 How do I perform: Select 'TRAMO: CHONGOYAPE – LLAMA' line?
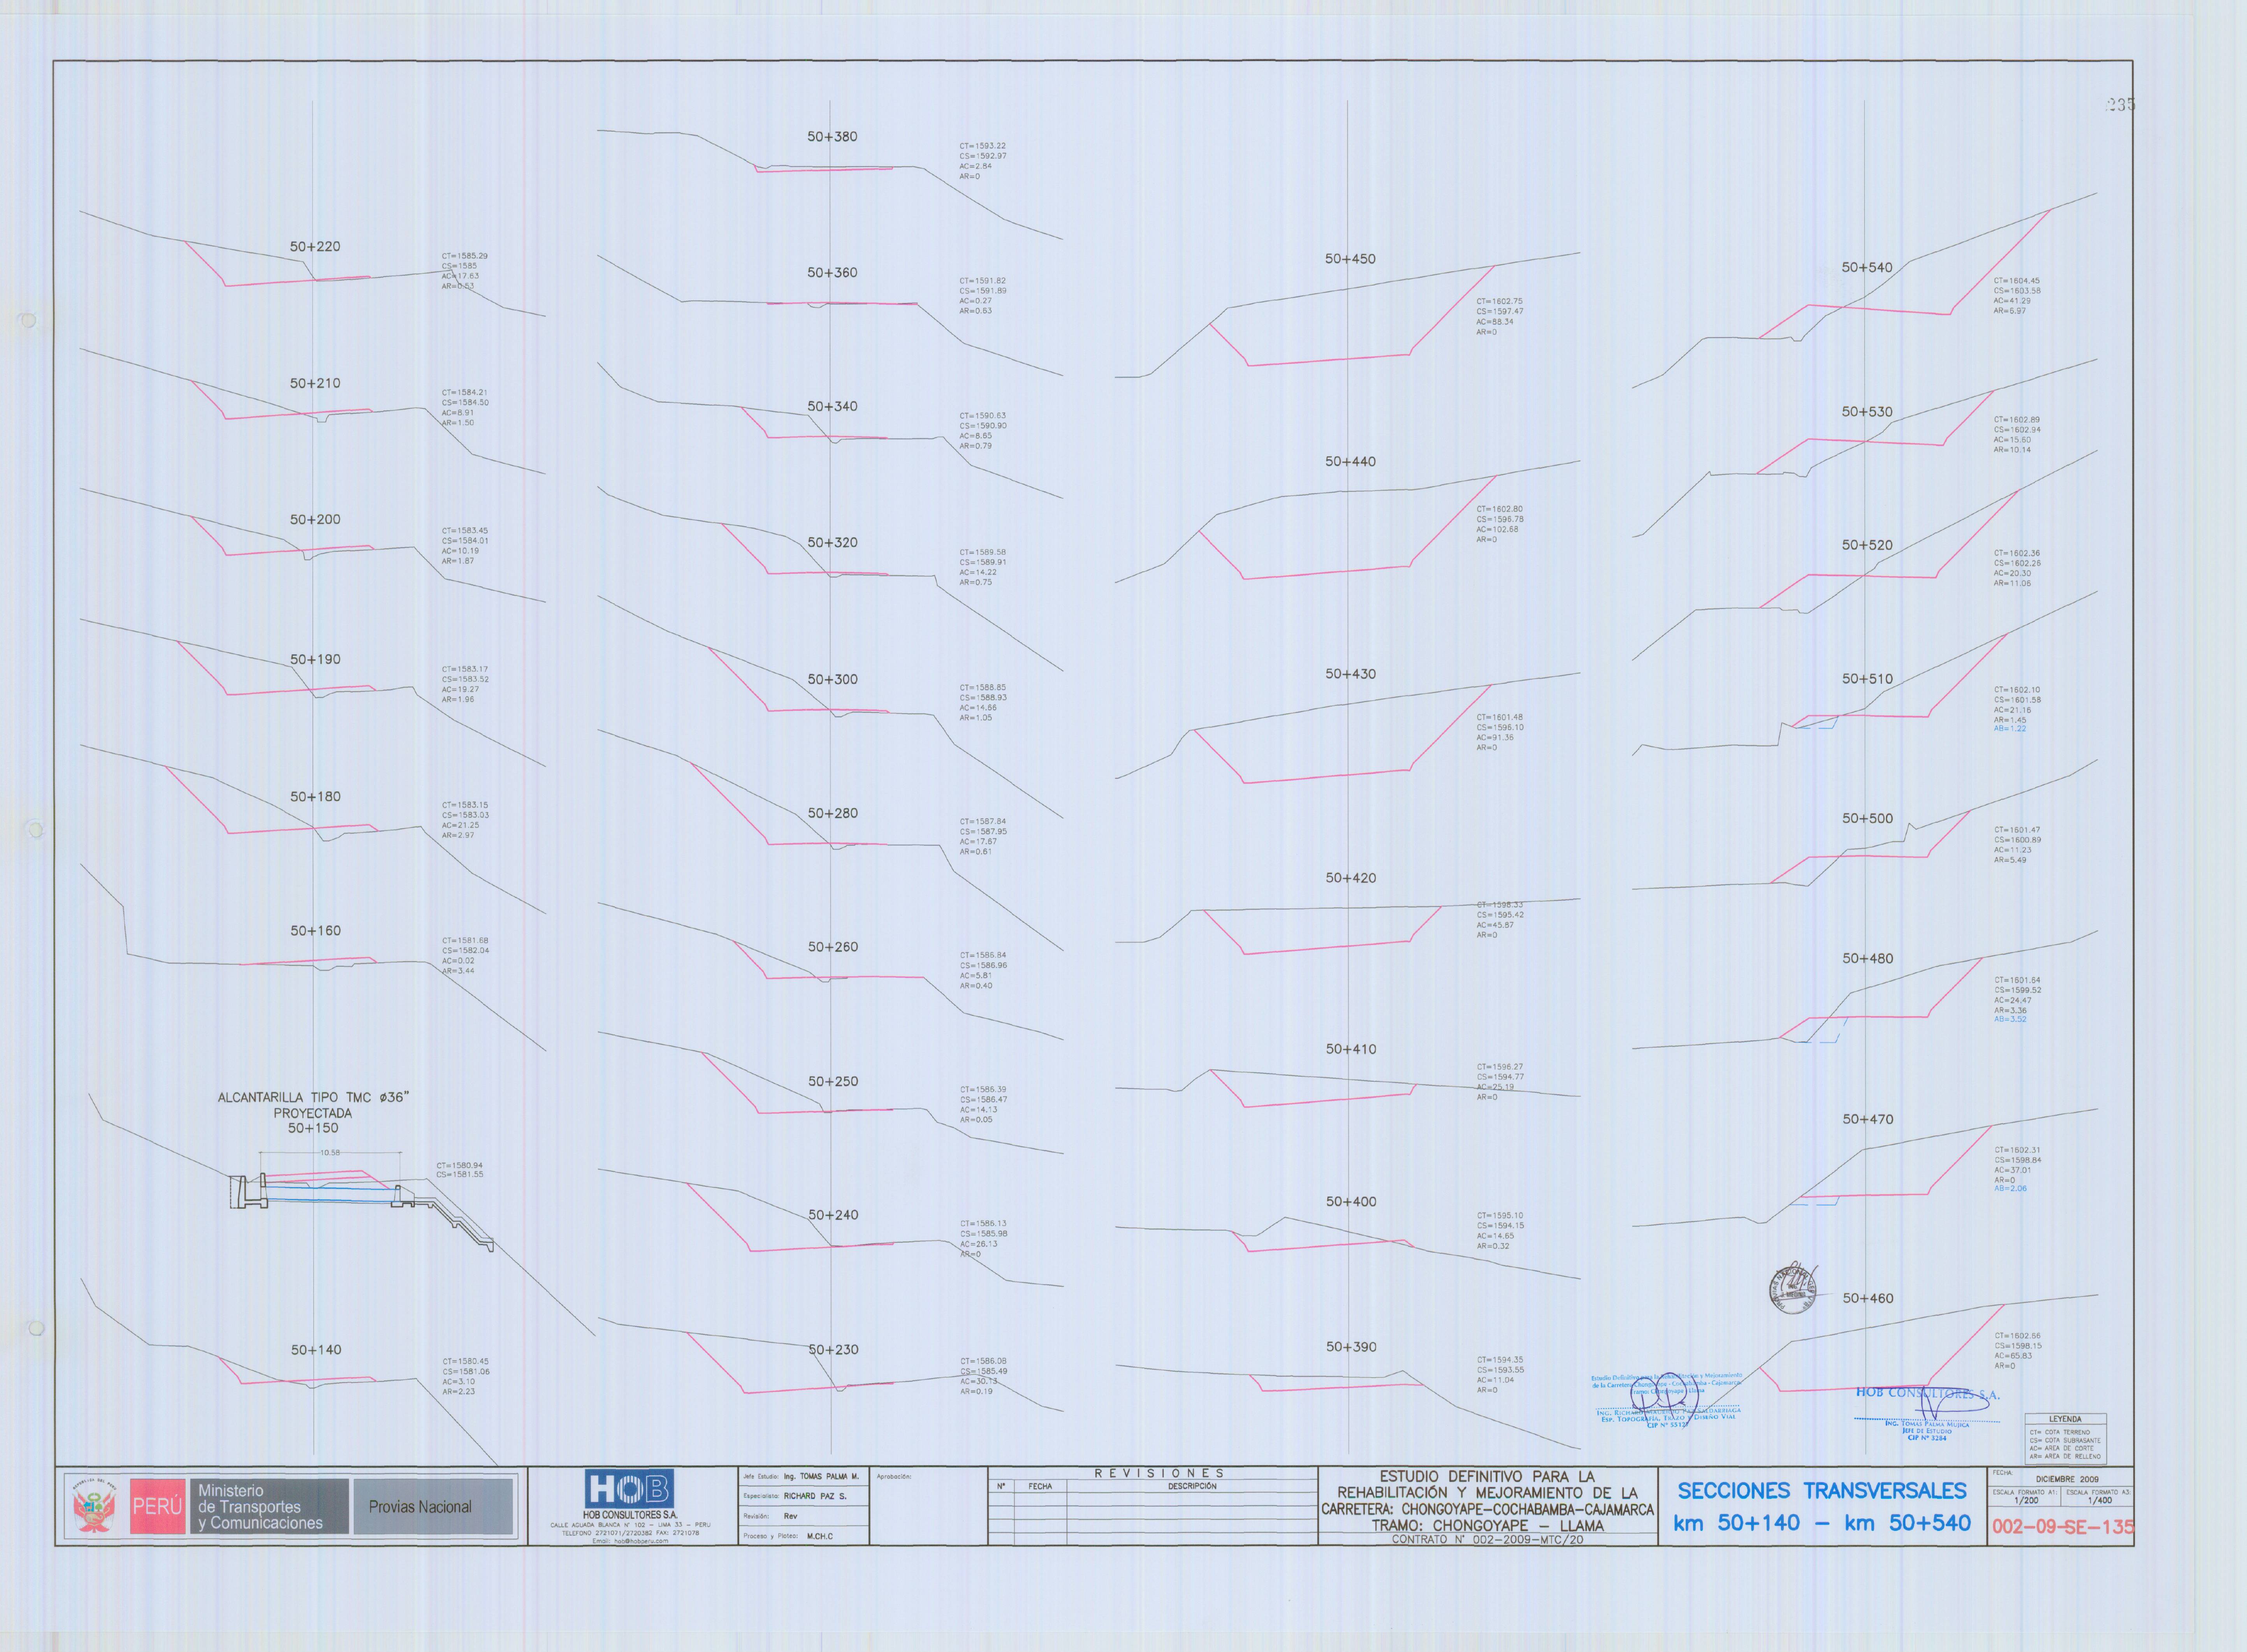click(1487, 1526)
